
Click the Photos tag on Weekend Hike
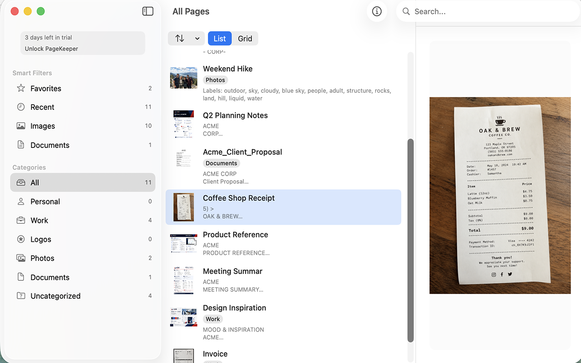click(x=215, y=80)
